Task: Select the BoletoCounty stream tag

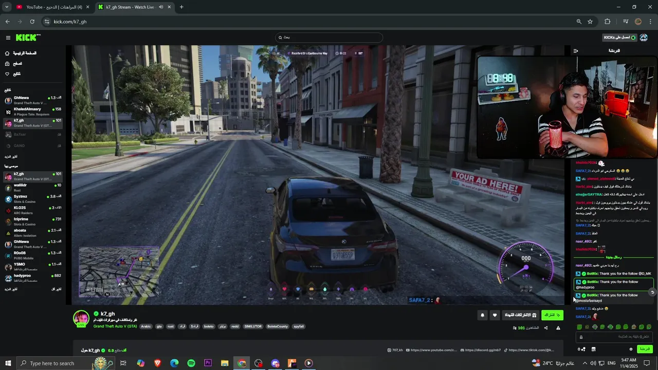Action: click(x=278, y=326)
